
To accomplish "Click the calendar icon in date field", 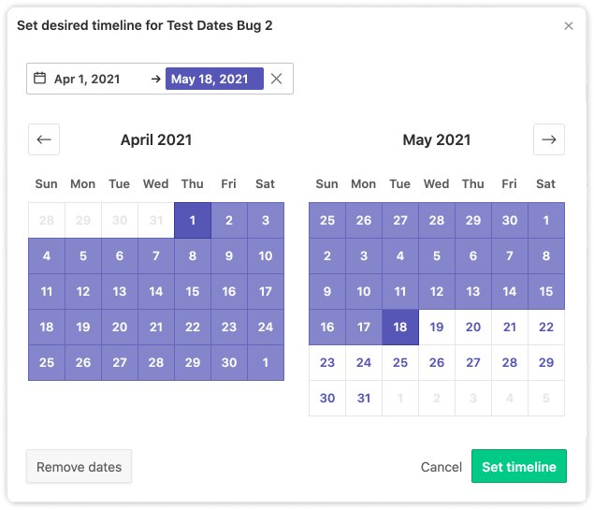I will click(40, 78).
